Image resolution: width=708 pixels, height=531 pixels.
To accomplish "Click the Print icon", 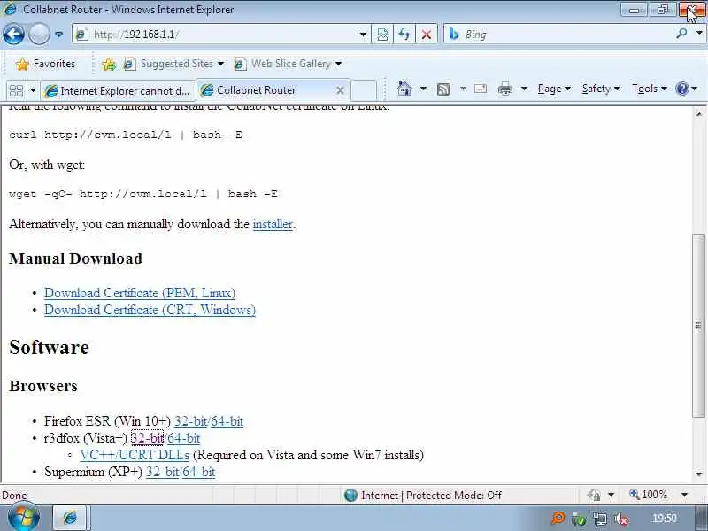I will [504, 88].
